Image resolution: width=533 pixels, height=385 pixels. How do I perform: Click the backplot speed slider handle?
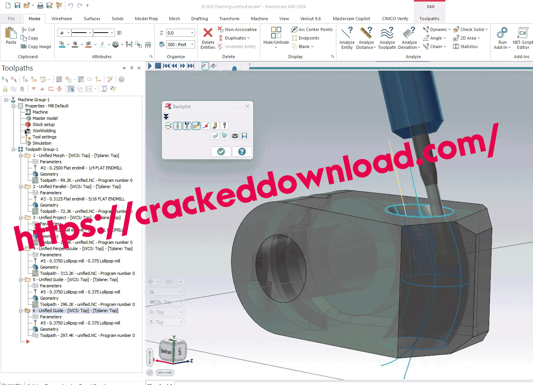(x=234, y=68)
